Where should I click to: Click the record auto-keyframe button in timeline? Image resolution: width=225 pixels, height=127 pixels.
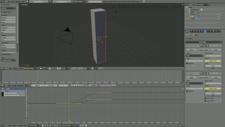click(x=86, y=85)
